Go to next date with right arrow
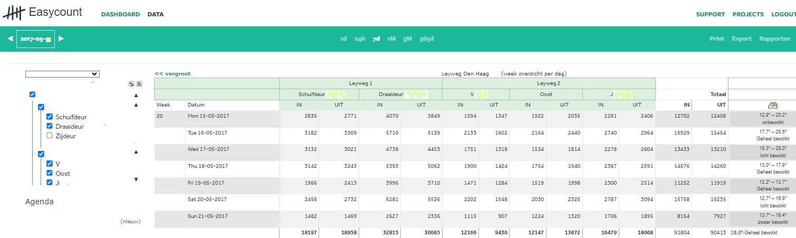The width and height of the screenshot is (796, 238). click(x=61, y=39)
